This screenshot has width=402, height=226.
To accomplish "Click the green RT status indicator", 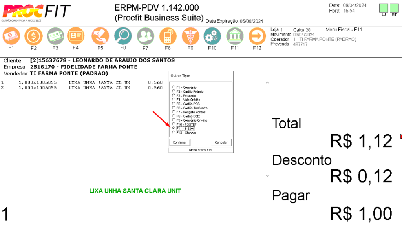I will click(394, 8).
